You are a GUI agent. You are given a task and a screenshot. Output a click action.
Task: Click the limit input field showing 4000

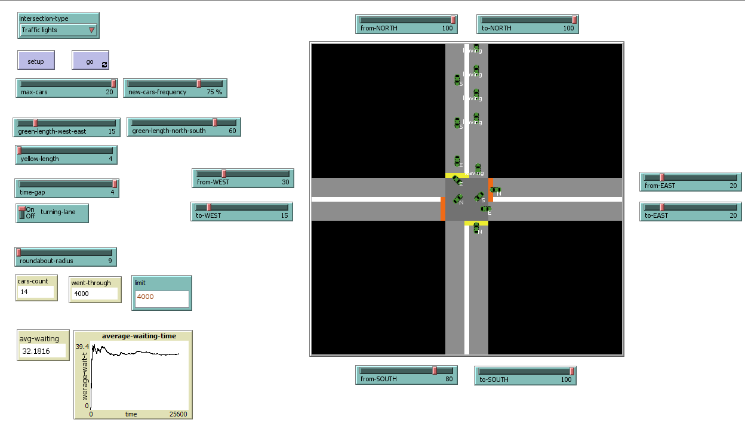point(162,299)
